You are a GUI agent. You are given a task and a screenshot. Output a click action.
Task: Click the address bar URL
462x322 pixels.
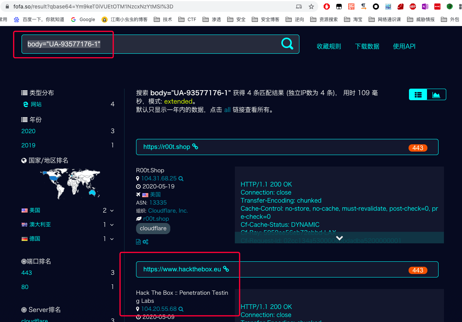click(x=93, y=7)
